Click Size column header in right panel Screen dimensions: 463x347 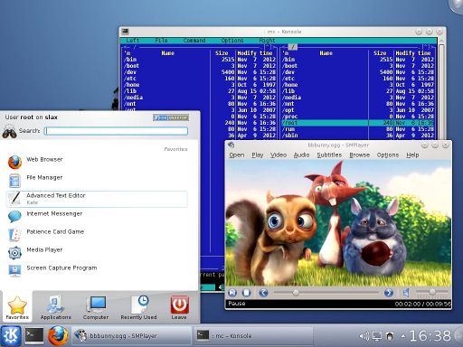tap(380, 53)
